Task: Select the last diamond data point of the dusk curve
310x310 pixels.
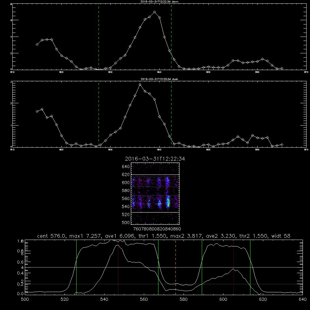Action: [x=282, y=145]
